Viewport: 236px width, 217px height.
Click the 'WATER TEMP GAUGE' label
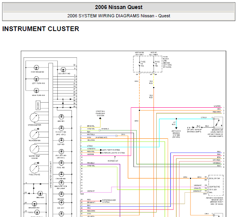coord(34,157)
